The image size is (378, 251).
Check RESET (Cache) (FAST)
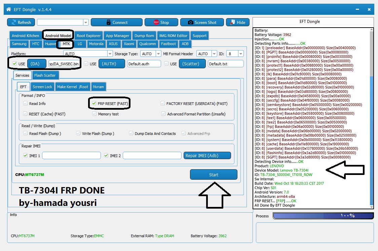point(25,114)
